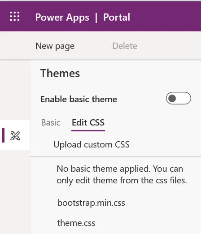Image resolution: width=201 pixels, height=234 pixels.
Task: Toggle the Enable basic theme switch
Action: pos(179,98)
